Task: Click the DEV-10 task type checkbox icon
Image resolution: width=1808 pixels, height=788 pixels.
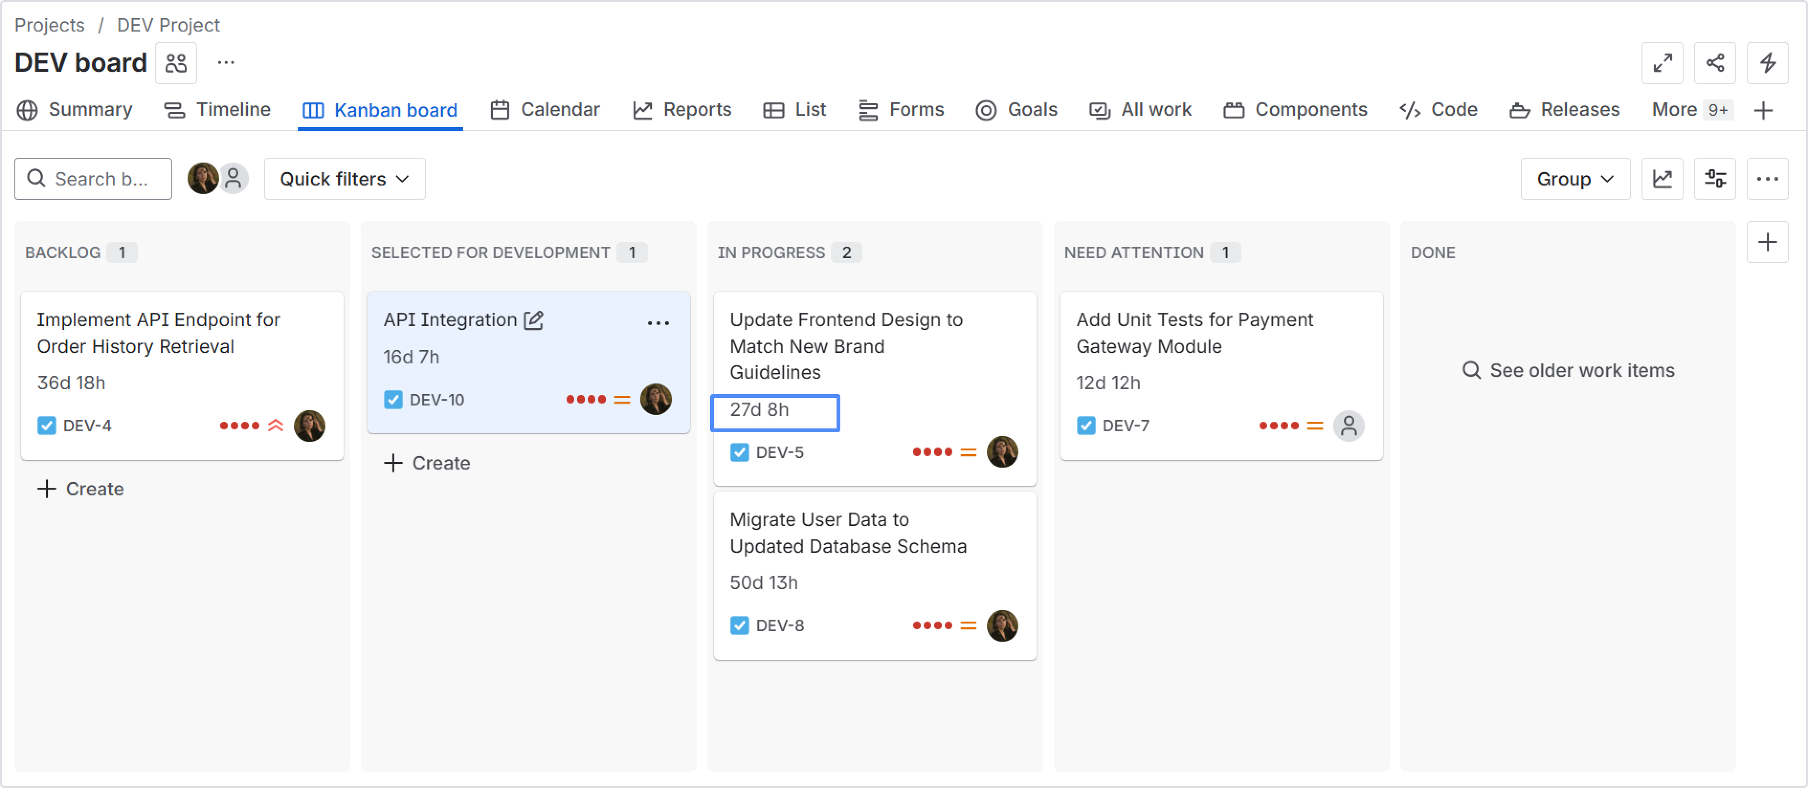Action: tap(393, 400)
